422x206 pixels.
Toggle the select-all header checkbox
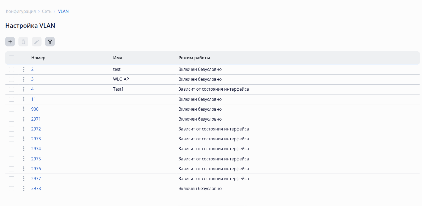(x=12, y=58)
